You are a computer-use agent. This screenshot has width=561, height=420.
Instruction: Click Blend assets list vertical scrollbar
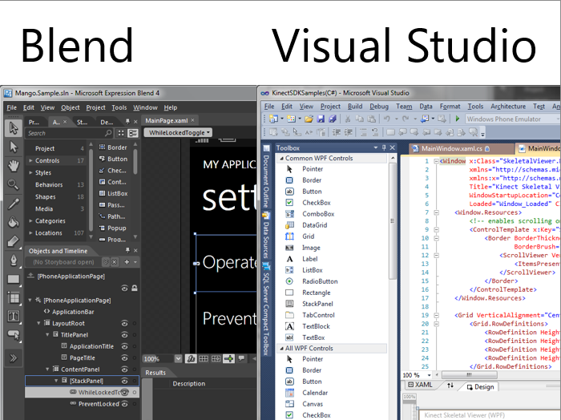pyautogui.click(x=135, y=162)
